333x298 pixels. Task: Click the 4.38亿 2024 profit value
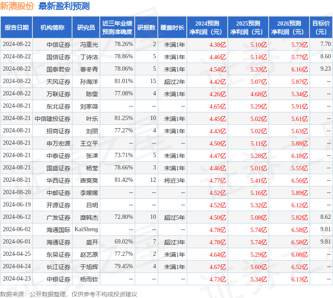pyautogui.click(x=218, y=45)
